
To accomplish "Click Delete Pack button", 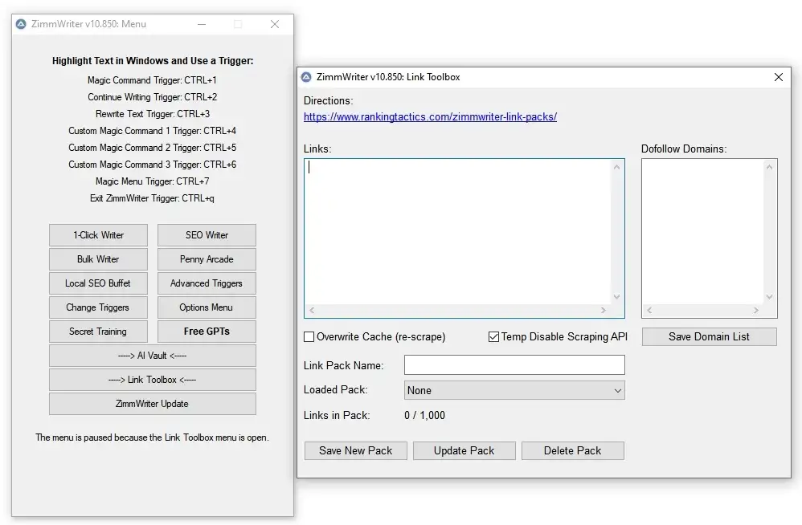I will click(572, 450).
